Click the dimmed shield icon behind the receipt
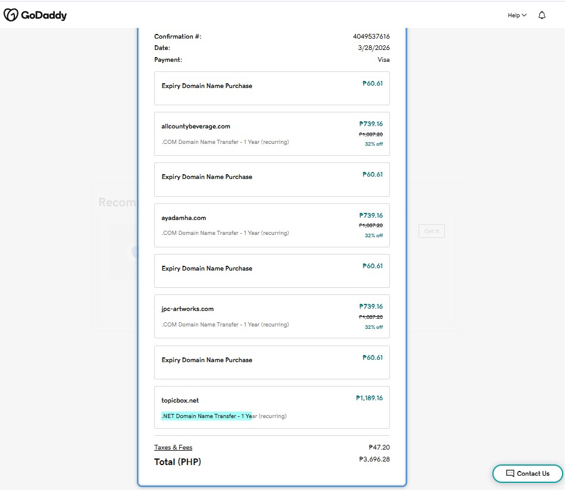The height and width of the screenshot is (490, 565). [133, 252]
